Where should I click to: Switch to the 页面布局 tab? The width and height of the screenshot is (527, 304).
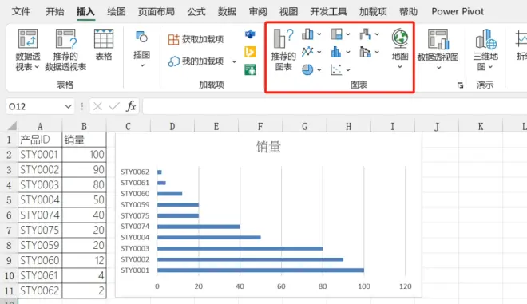[157, 11]
